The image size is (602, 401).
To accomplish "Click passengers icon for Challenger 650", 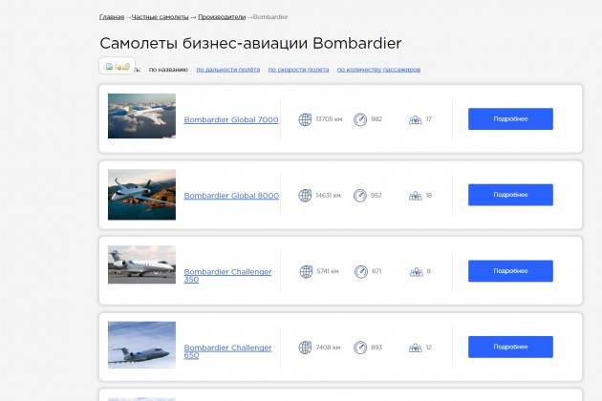I will point(415,348).
